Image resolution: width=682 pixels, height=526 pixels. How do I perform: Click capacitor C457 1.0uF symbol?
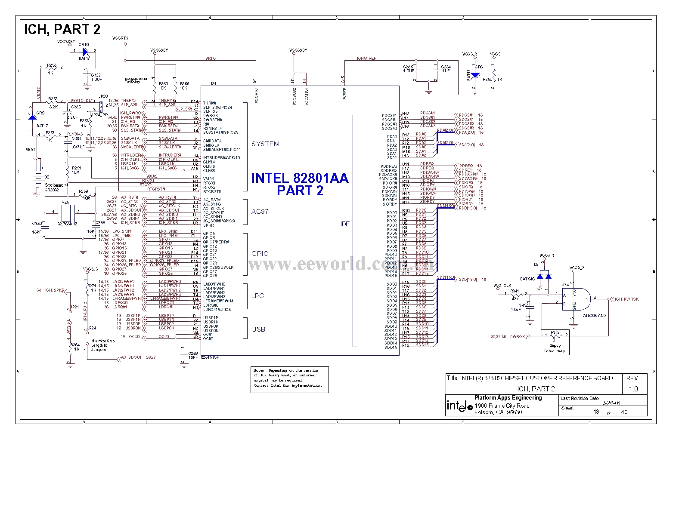(x=530, y=307)
